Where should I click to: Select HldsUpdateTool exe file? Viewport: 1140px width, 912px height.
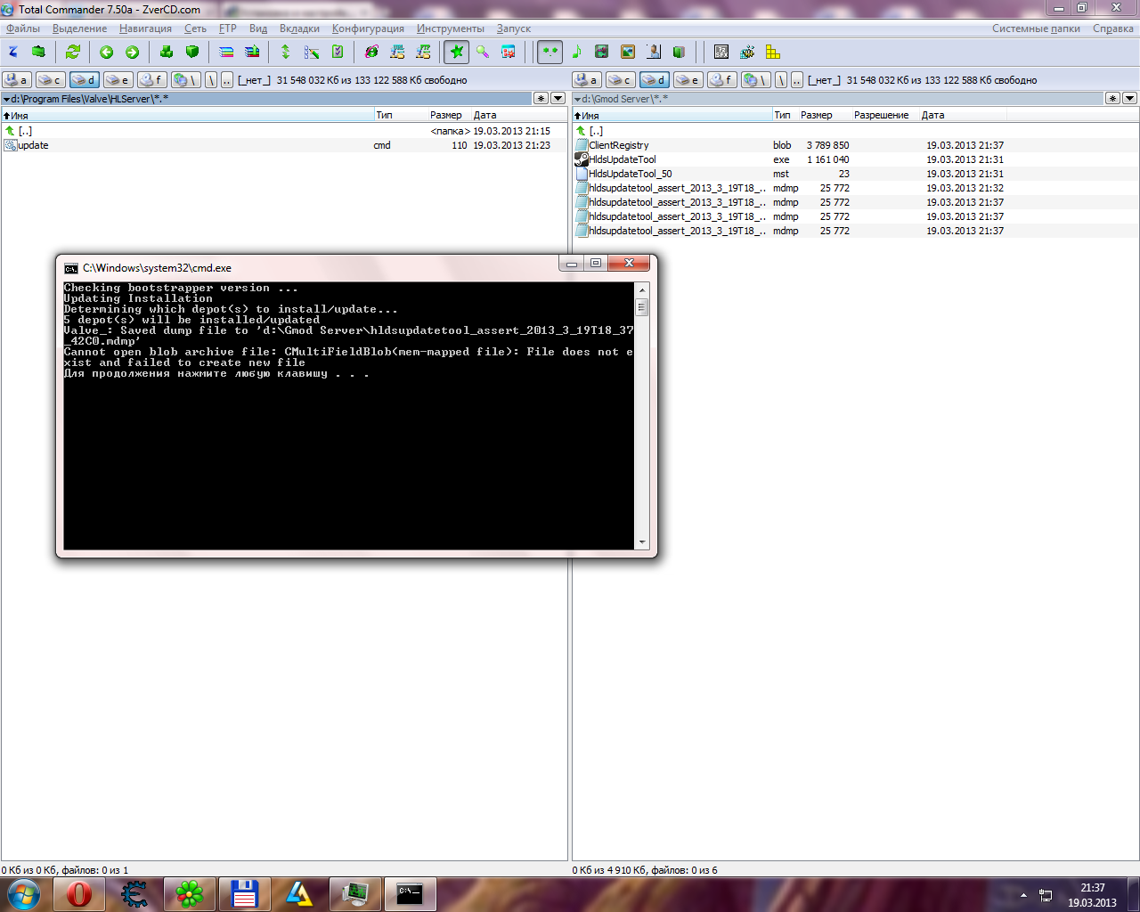[x=855, y=159]
